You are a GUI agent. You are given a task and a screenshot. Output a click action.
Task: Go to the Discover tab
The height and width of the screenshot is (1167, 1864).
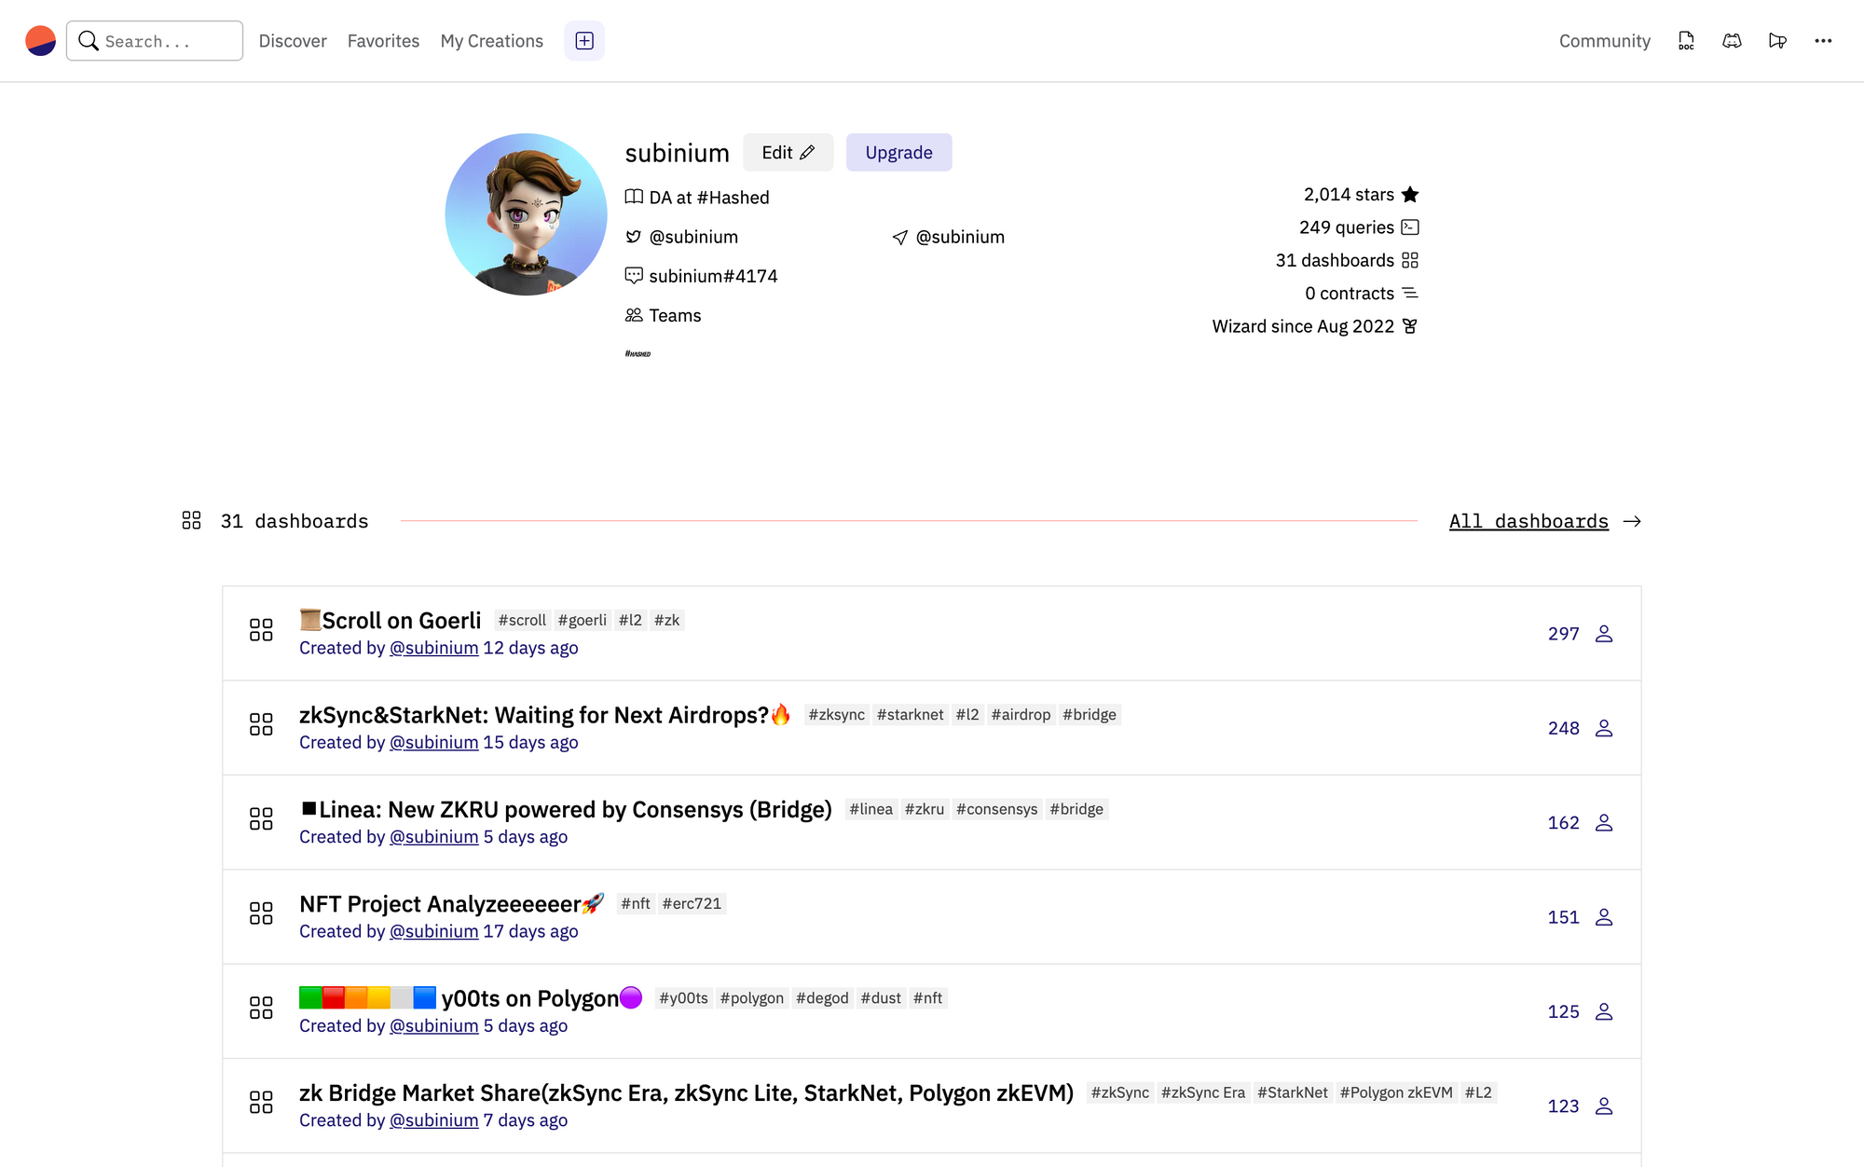[293, 41]
